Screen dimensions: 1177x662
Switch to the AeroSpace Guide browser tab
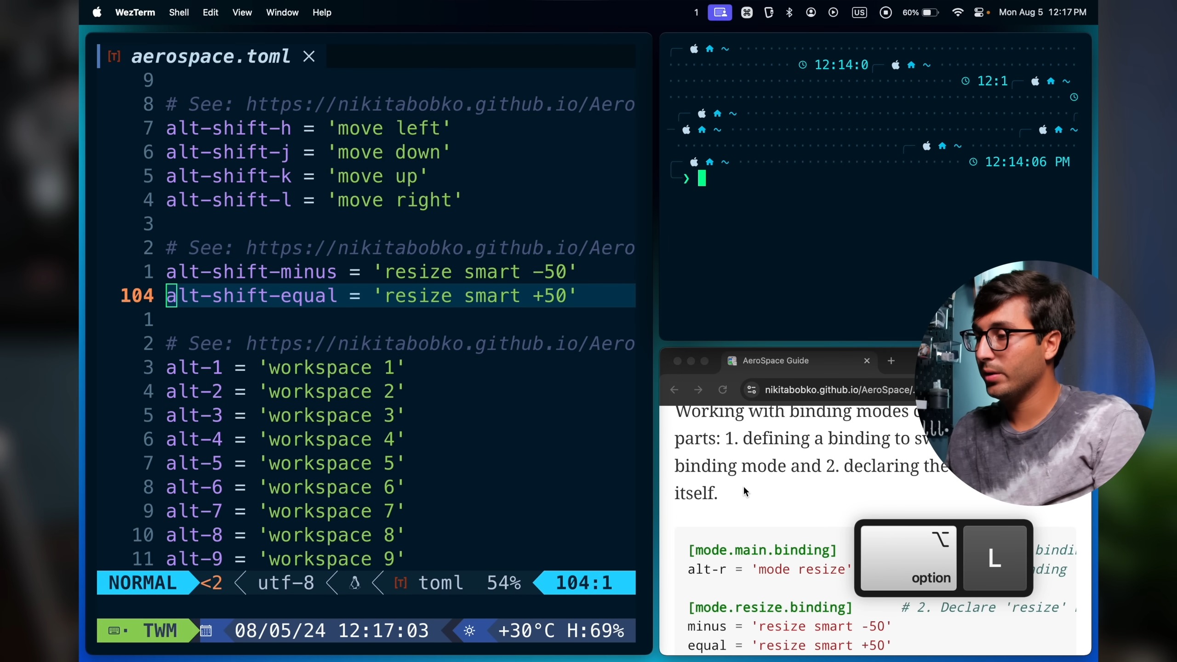775,361
